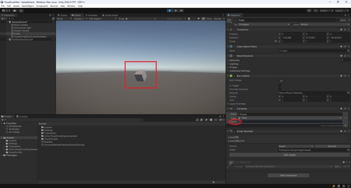
Task: Toggle the Mesh Renderer enabled checkbox
Action: 235,56
